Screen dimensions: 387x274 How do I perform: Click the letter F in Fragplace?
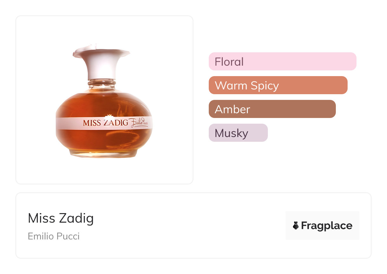coord(304,225)
